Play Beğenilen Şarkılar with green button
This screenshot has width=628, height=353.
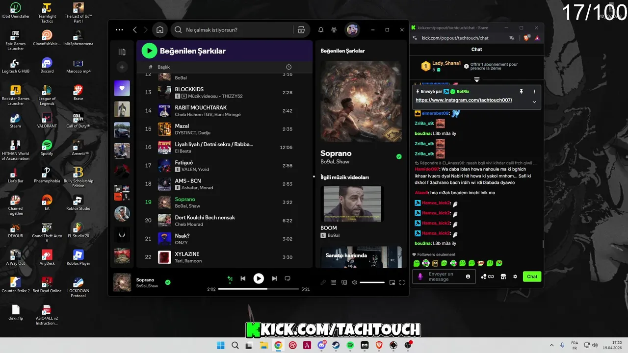[x=149, y=50]
